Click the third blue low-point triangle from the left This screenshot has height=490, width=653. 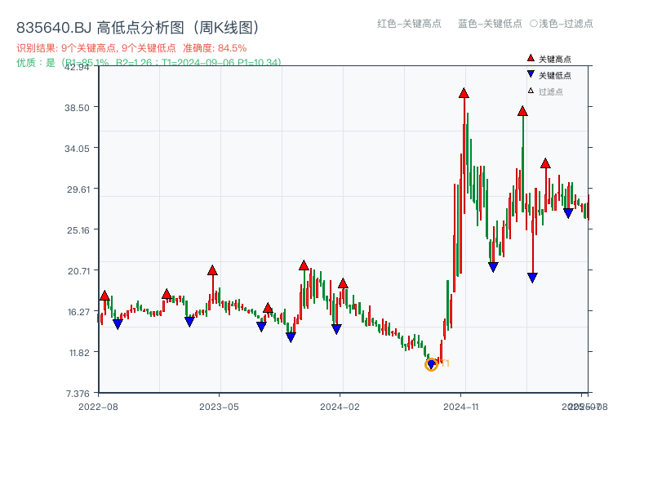[x=261, y=326]
